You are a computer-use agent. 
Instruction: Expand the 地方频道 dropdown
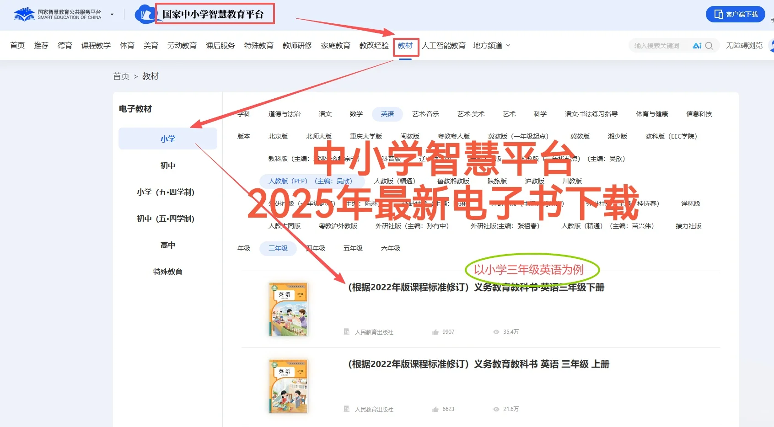(492, 45)
